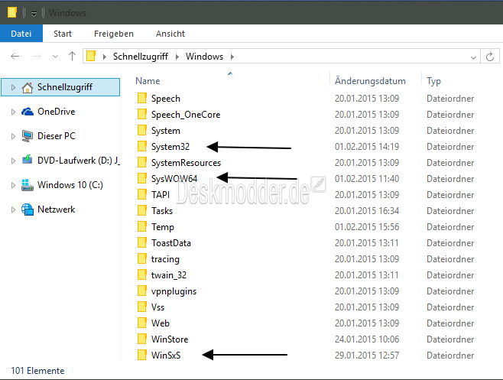Expand the OneDrive tree node
The height and width of the screenshot is (380, 503).
[x=13, y=112]
